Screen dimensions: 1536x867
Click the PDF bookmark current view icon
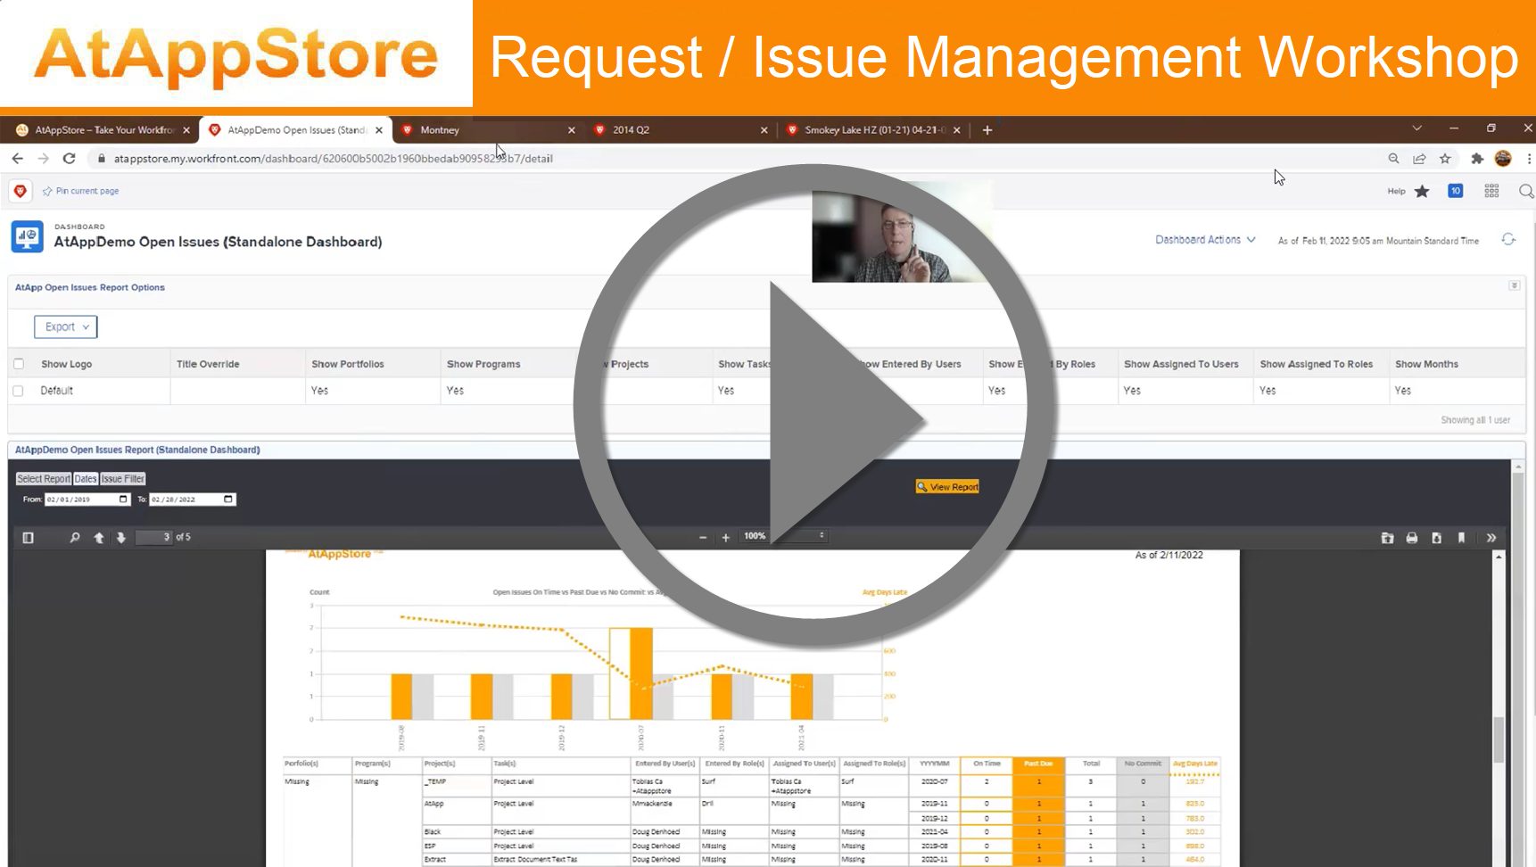tap(1461, 538)
